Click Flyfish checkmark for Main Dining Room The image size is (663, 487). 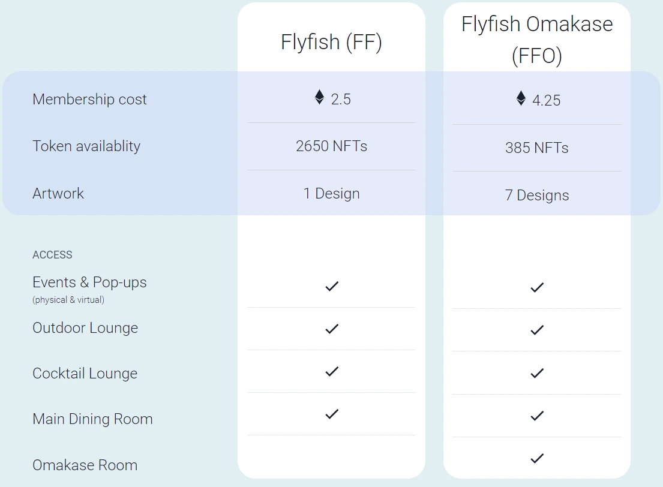click(332, 414)
